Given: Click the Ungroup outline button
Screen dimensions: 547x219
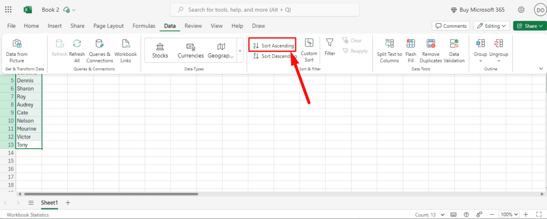Looking at the screenshot, I should 498,51.
